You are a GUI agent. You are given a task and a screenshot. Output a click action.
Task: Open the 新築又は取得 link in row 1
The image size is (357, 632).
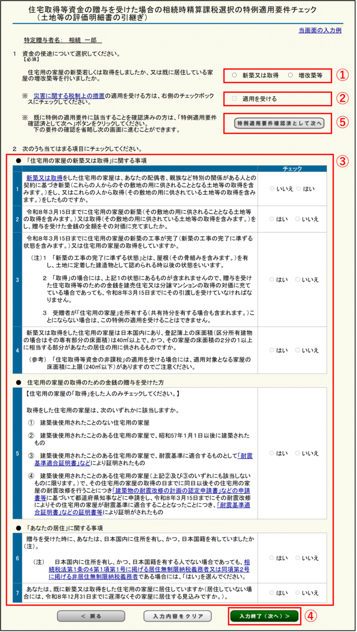point(44,178)
